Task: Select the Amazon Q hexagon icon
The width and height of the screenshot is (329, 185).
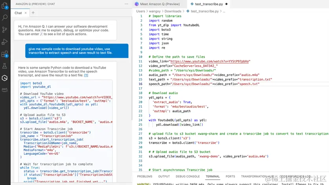Action: pyautogui.click(x=5, y=78)
